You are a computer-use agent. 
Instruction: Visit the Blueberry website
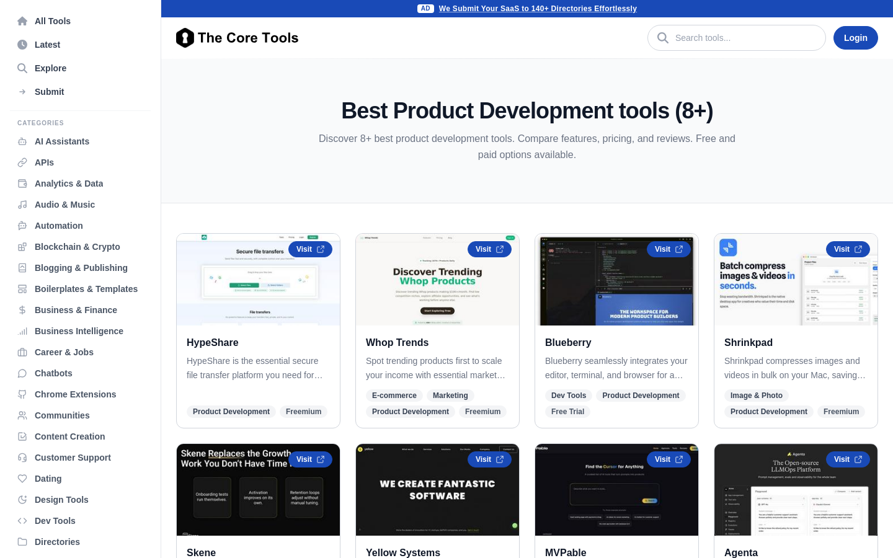(669, 249)
